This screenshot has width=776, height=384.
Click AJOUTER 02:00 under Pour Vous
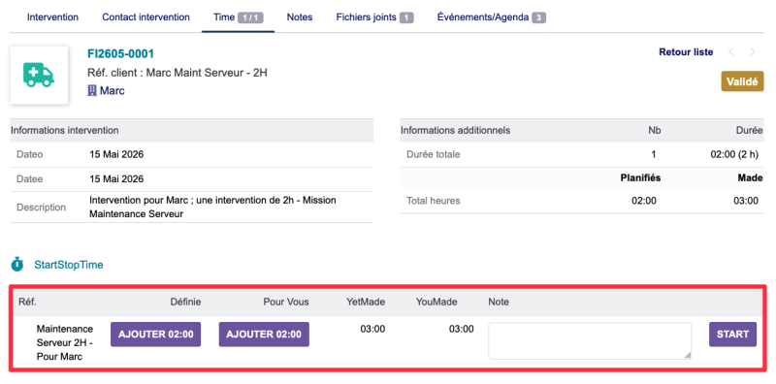pos(264,334)
